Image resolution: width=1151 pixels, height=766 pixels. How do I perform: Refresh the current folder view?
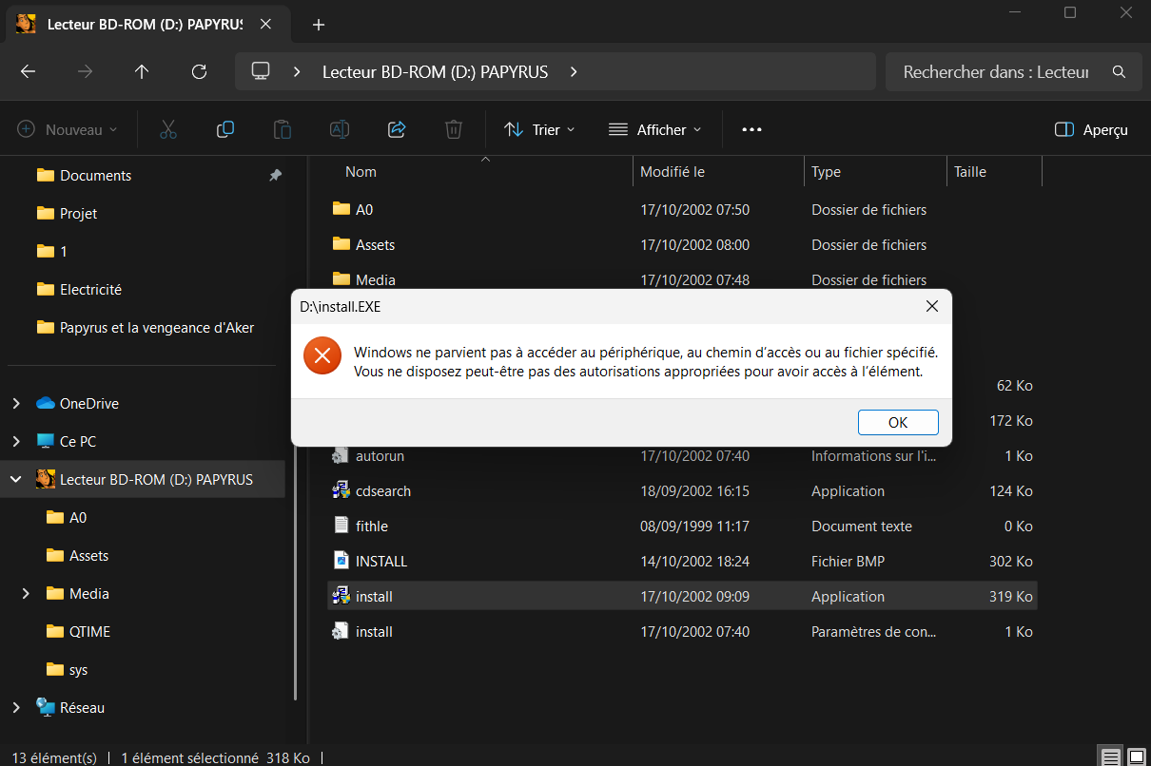click(199, 71)
